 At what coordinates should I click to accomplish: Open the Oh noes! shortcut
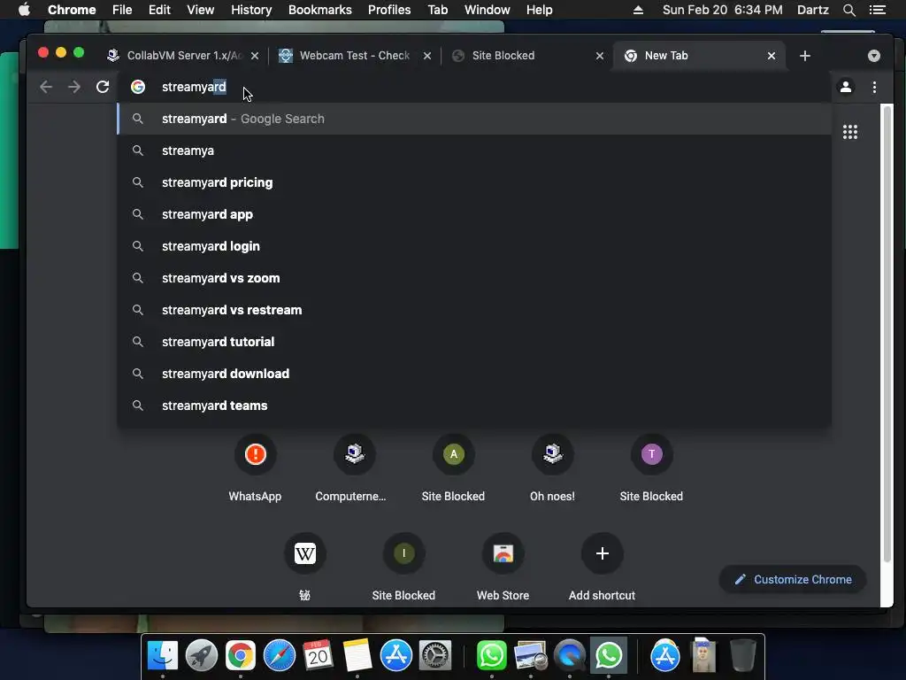coord(552,468)
